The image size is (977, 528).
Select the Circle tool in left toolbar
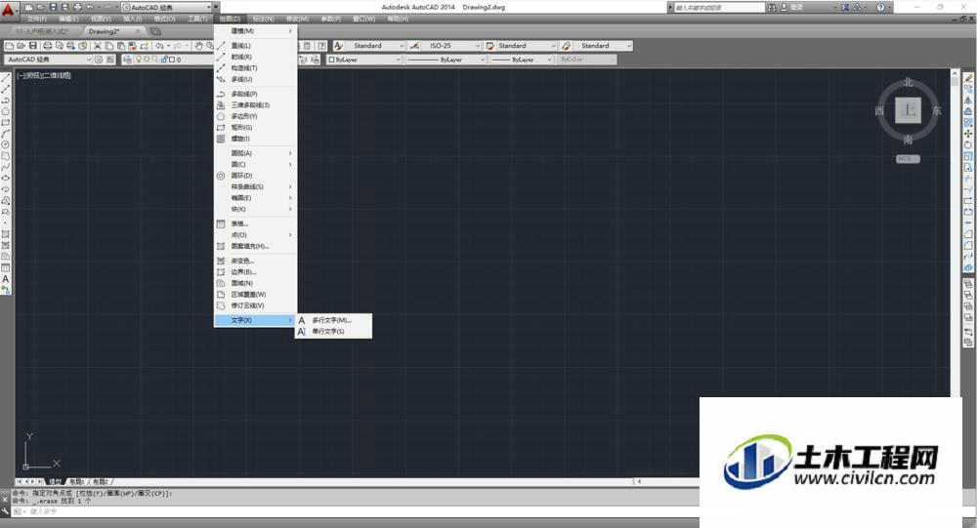point(6,144)
